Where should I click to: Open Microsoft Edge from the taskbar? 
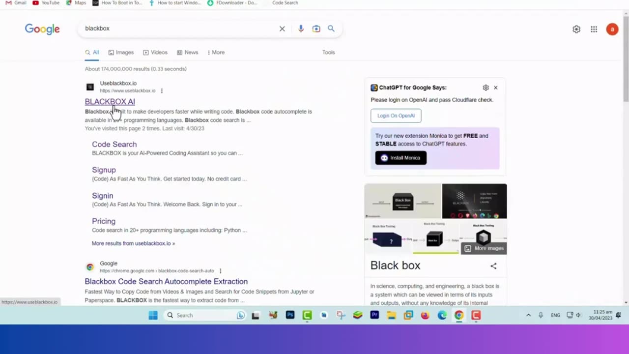(x=442, y=315)
